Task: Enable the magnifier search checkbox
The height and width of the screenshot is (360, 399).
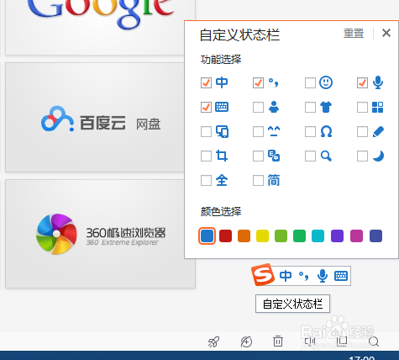Action: (x=310, y=156)
